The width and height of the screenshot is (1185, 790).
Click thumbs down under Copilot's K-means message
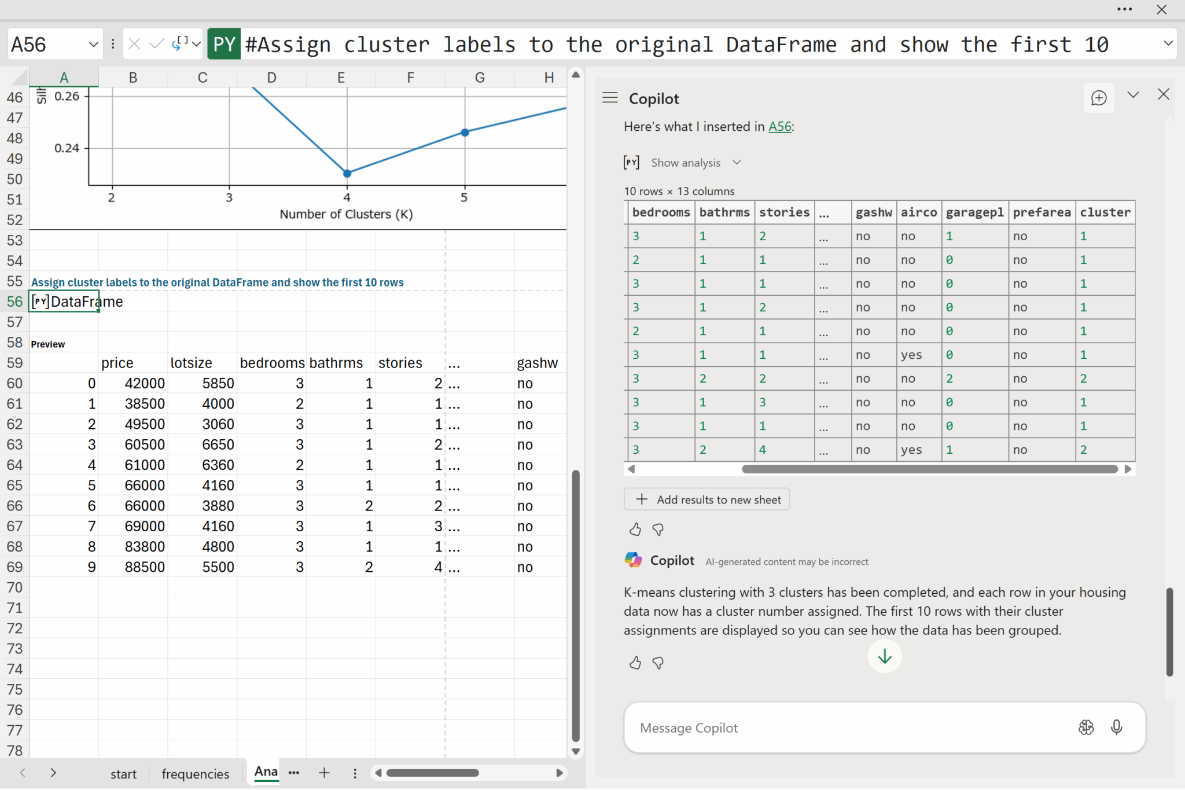[x=658, y=663]
